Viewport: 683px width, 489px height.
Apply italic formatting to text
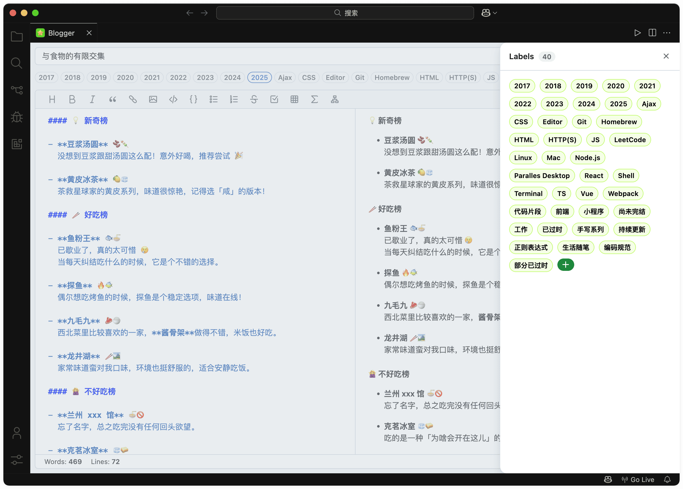click(x=93, y=99)
